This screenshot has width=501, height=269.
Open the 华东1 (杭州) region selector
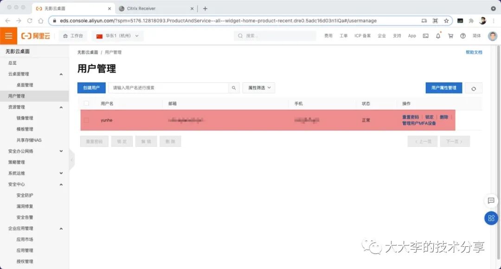[x=117, y=36]
